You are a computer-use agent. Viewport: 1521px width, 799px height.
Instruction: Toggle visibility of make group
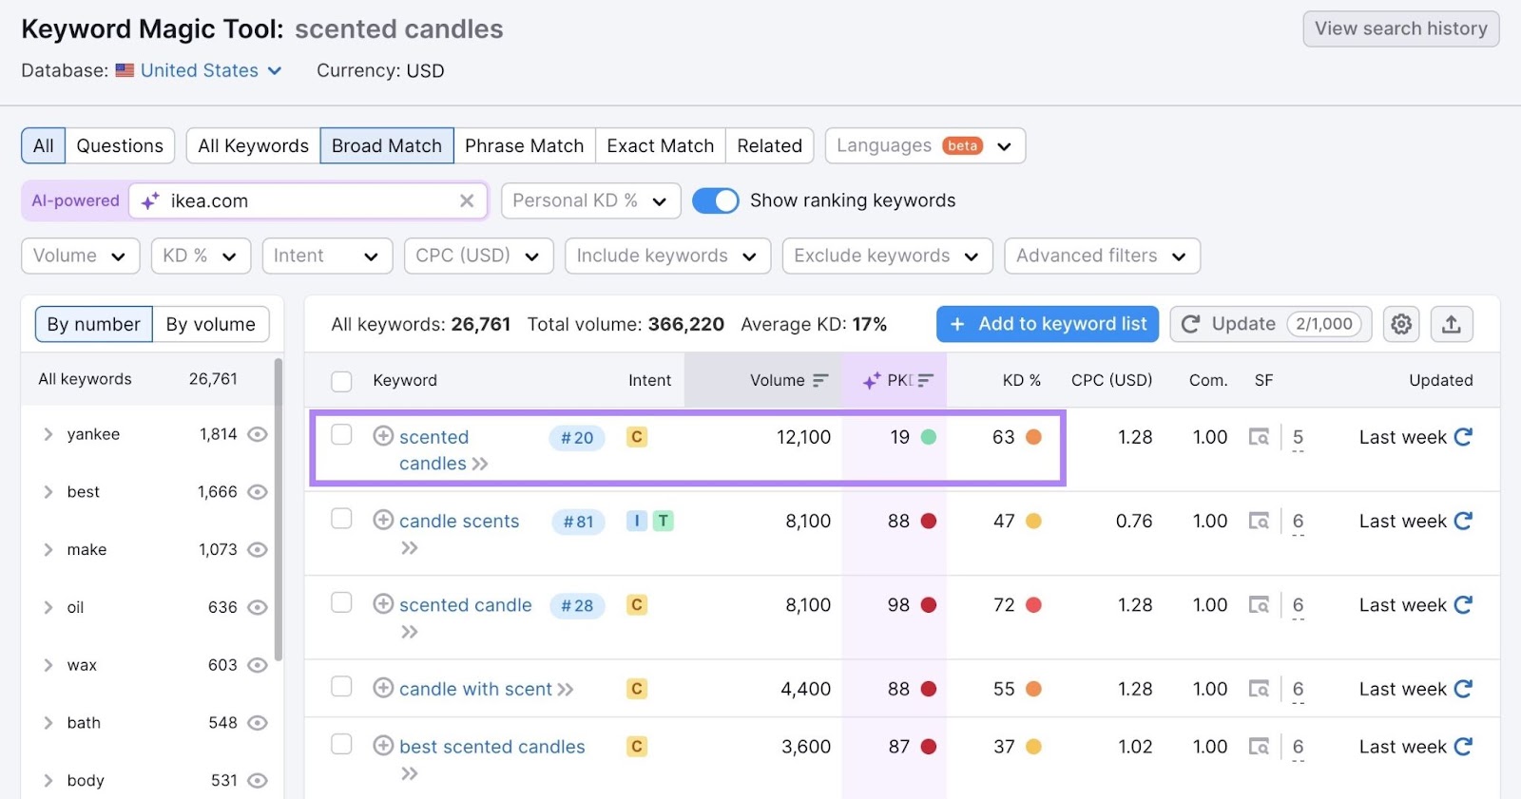[x=258, y=550]
